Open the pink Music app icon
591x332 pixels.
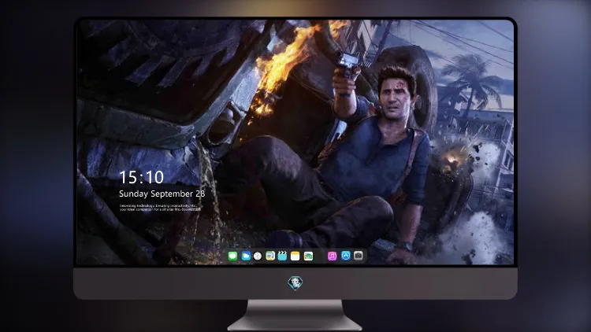pos(332,256)
